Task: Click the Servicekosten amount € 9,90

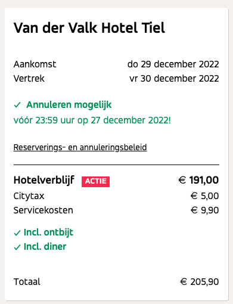Action: pyautogui.click(x=204, y=210)
